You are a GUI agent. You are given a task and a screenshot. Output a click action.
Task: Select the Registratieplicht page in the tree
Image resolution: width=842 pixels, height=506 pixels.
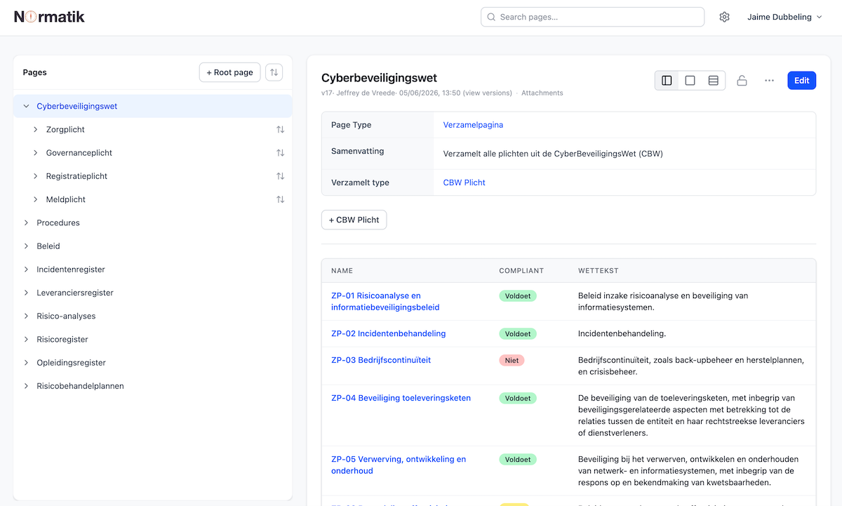point(76,176)
